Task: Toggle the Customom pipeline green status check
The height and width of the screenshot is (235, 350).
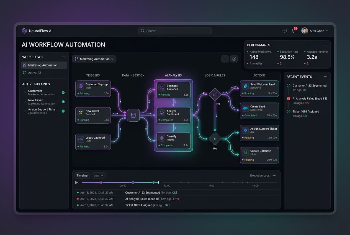Action: tap(63, 93)
